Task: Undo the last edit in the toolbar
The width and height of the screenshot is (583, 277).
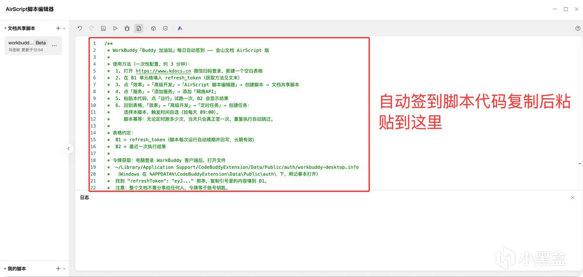Action: [80, 29]
